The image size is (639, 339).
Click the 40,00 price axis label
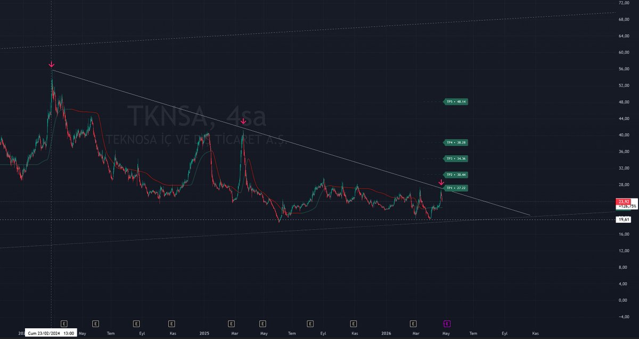pos(624,135)
